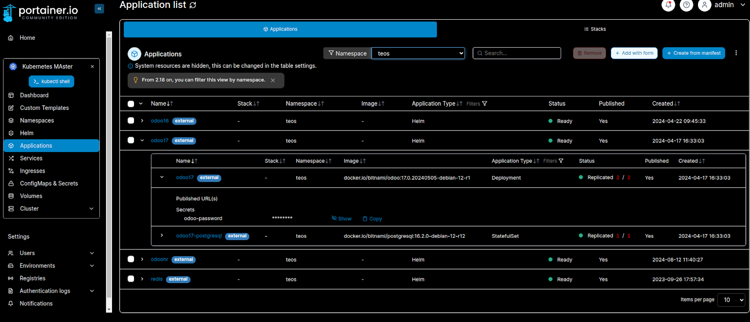Open the admin account dropdown arrow

[x=743, y=5]
